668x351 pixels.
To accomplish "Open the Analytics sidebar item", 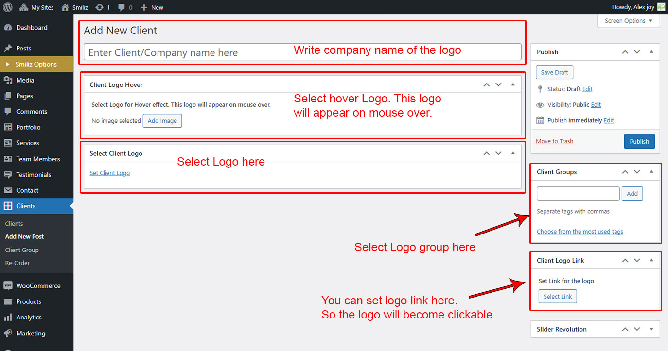I will pos(29,318).
